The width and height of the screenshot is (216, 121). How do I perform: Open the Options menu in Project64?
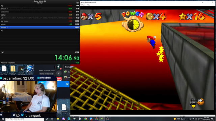tap(83, 5)
